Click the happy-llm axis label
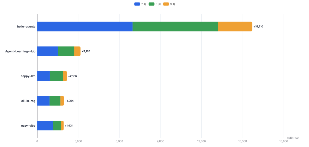309x147 pixels. pyautogui.click(x=28, y=76)
